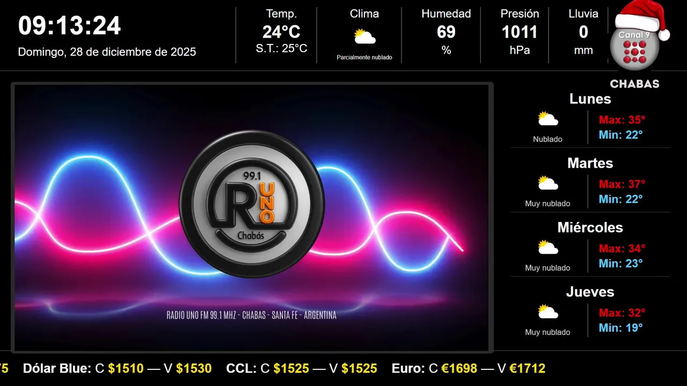Click the mm unit under Lluvia
Viewport: 687px width, 386px height.
click(583, 50)
